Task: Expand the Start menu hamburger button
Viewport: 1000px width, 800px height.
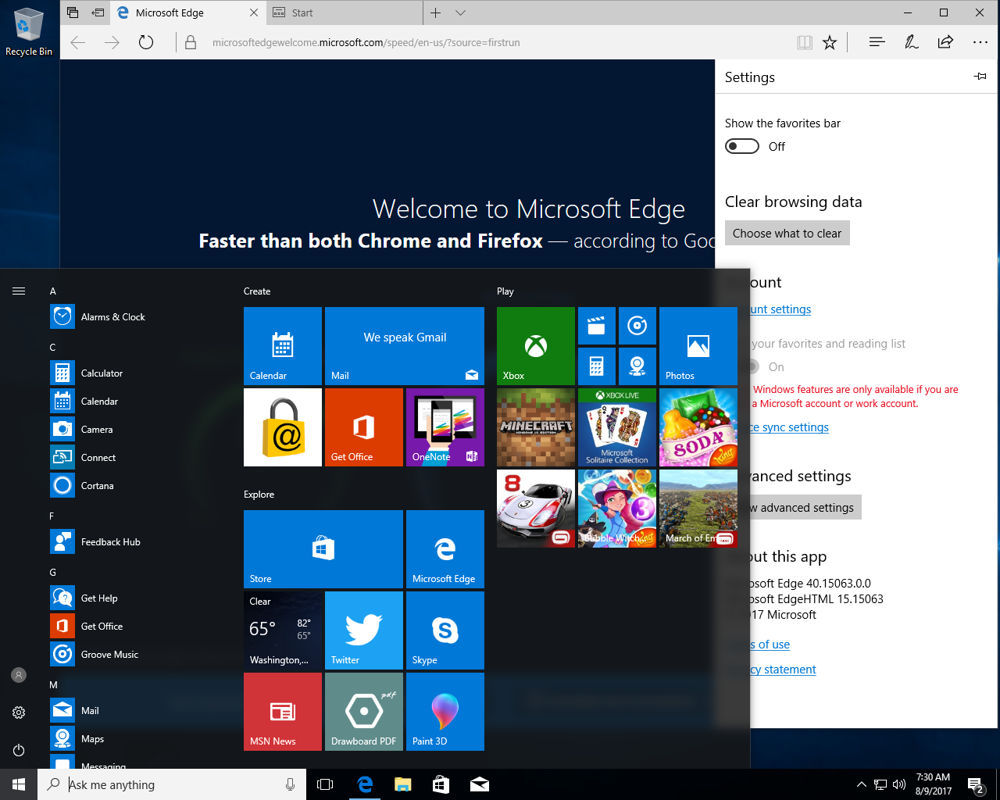Action: pos(19,291)
